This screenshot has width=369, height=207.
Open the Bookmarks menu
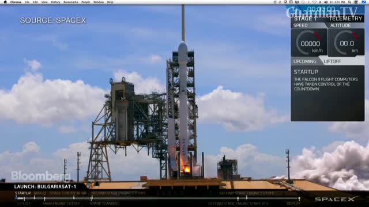click(70, 2)
